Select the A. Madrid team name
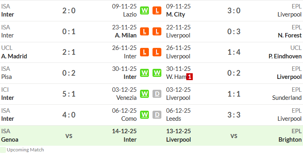Viewport: 303px width, 159px height. click(14, 56)
